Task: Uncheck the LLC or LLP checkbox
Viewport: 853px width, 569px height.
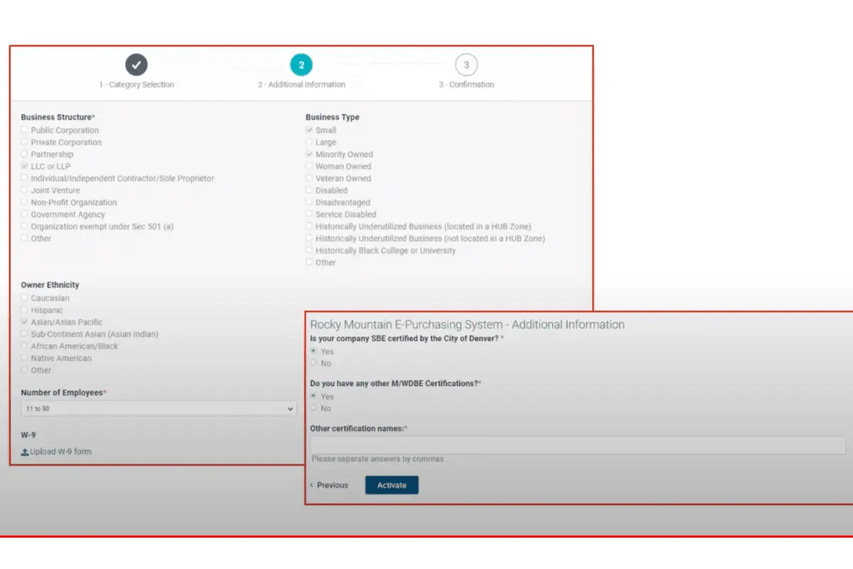Action: 25,166
